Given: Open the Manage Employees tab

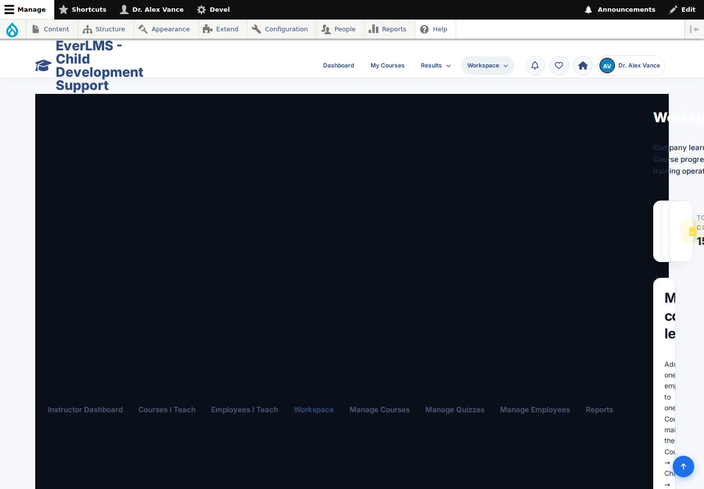Looking at the screenshot, I should [x=535, y=410].
